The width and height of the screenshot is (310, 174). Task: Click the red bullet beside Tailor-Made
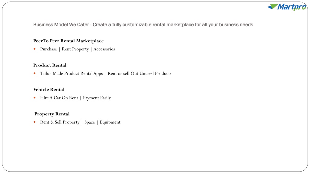point(35,73)
